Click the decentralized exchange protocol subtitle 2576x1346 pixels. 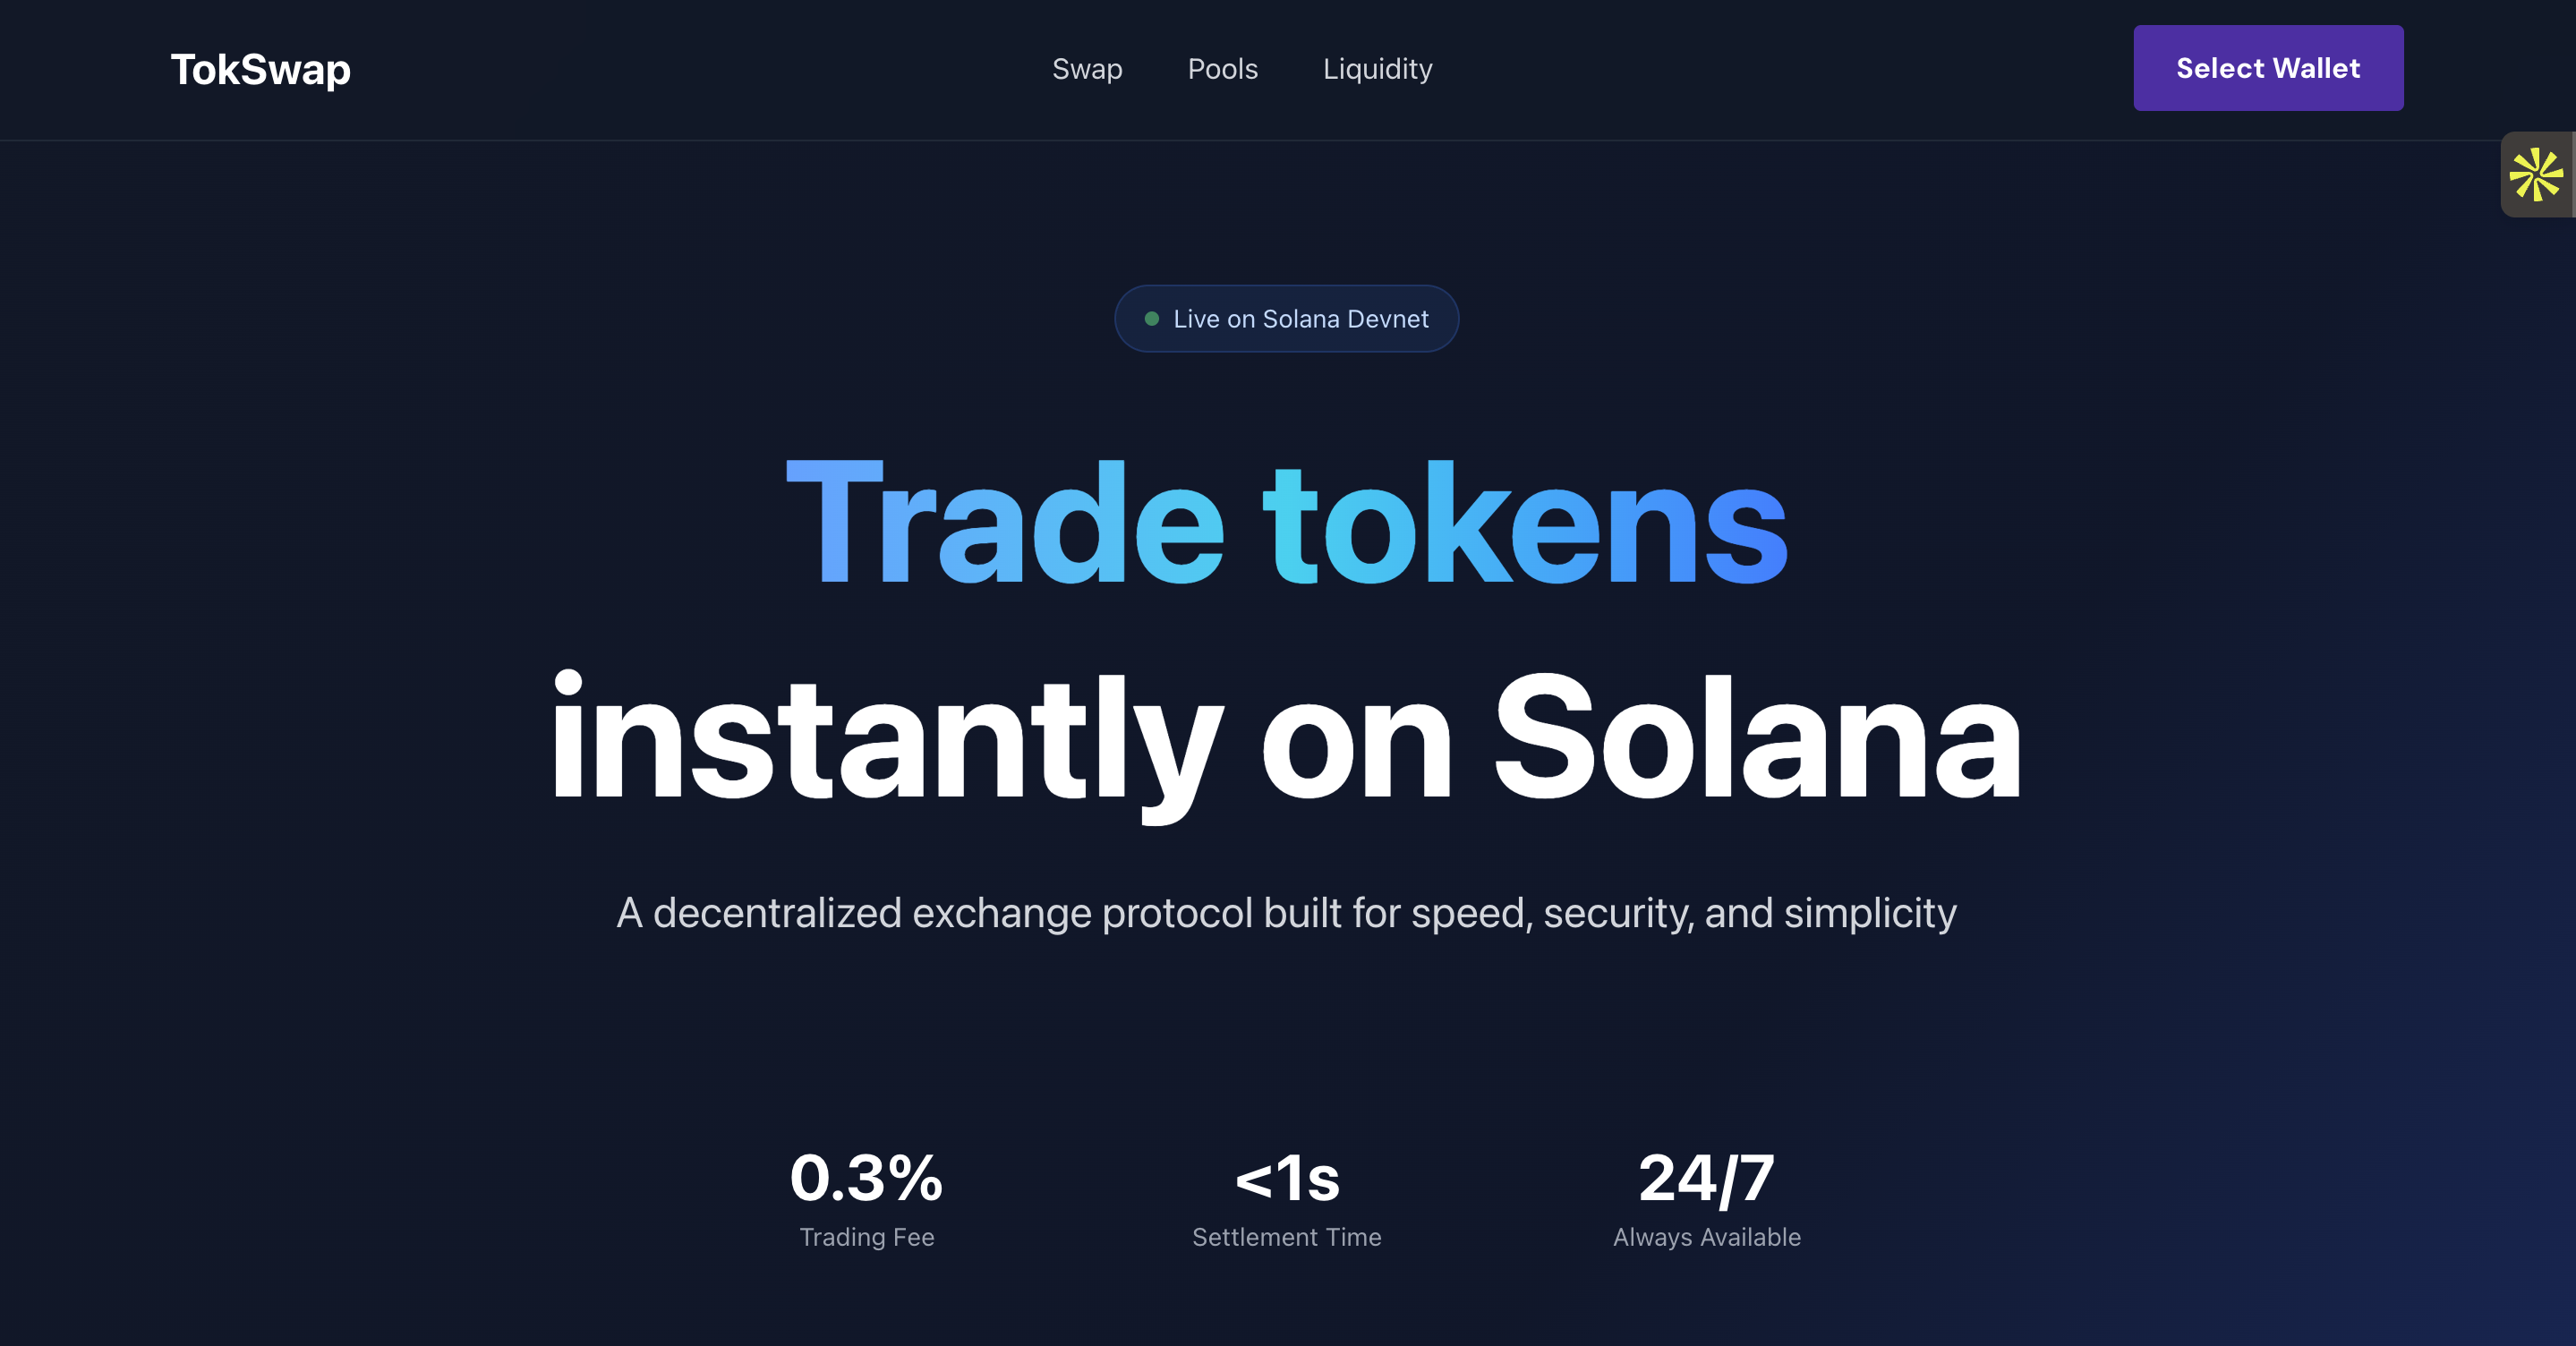point(1287,913)
